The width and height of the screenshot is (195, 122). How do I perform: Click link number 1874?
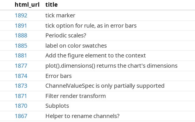pos(21,76)
